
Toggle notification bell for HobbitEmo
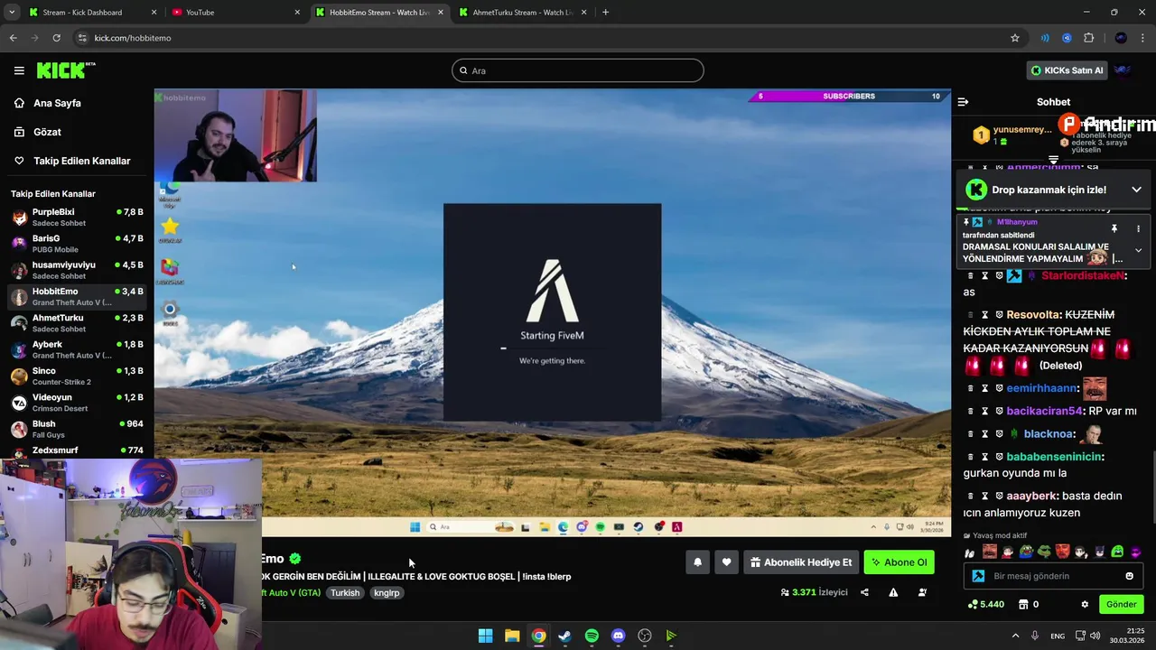[697, 562]
